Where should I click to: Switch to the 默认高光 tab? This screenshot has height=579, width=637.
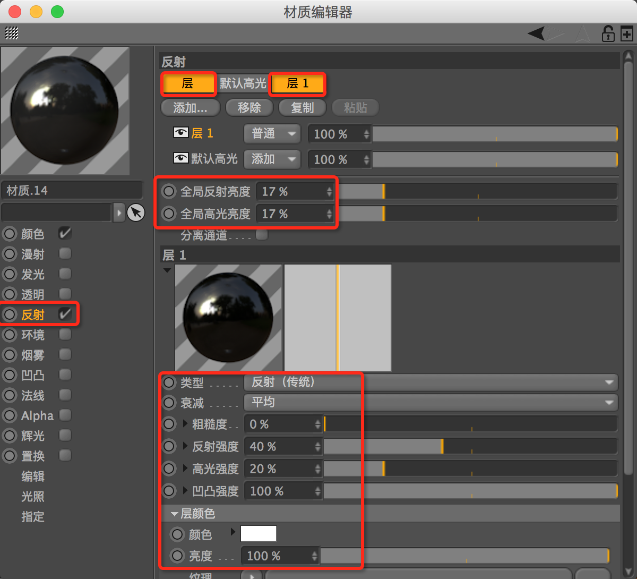click(243, 83)
